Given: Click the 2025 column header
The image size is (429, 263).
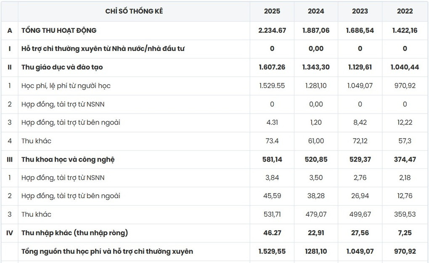Looking at the screenshot, I should click(272, 11).
